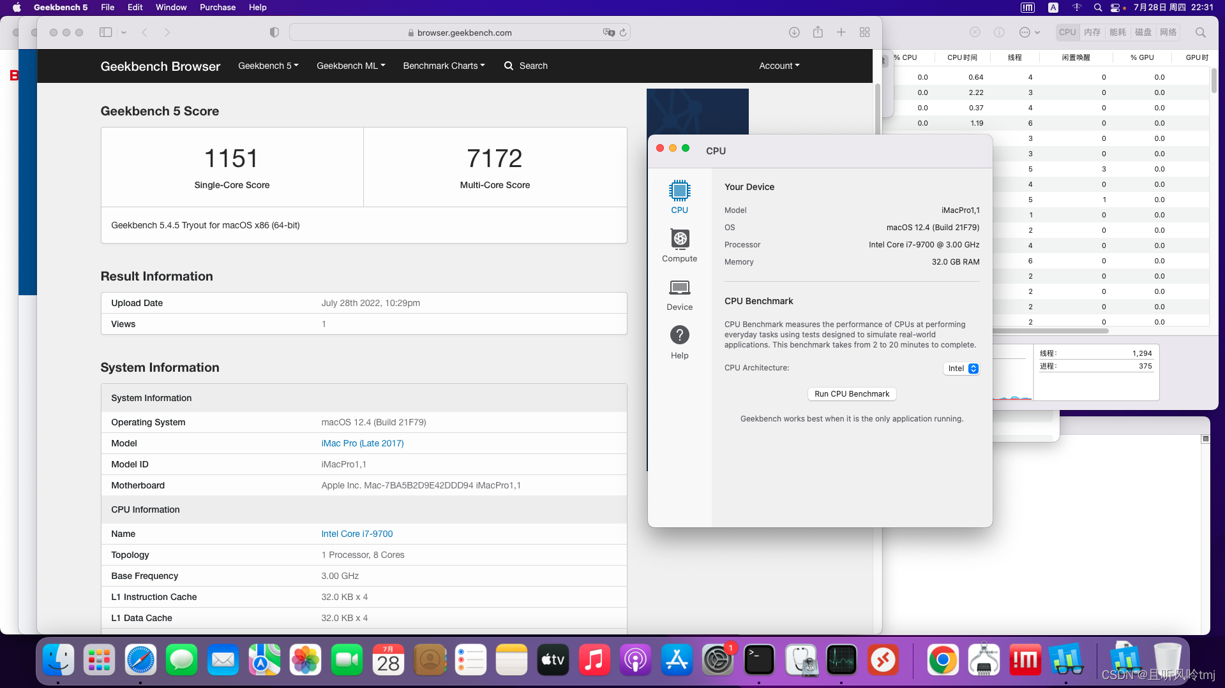1225x688 pixels.
Task: Sort Activity Monitor by 线程 column
Action: pos(1014,57)
